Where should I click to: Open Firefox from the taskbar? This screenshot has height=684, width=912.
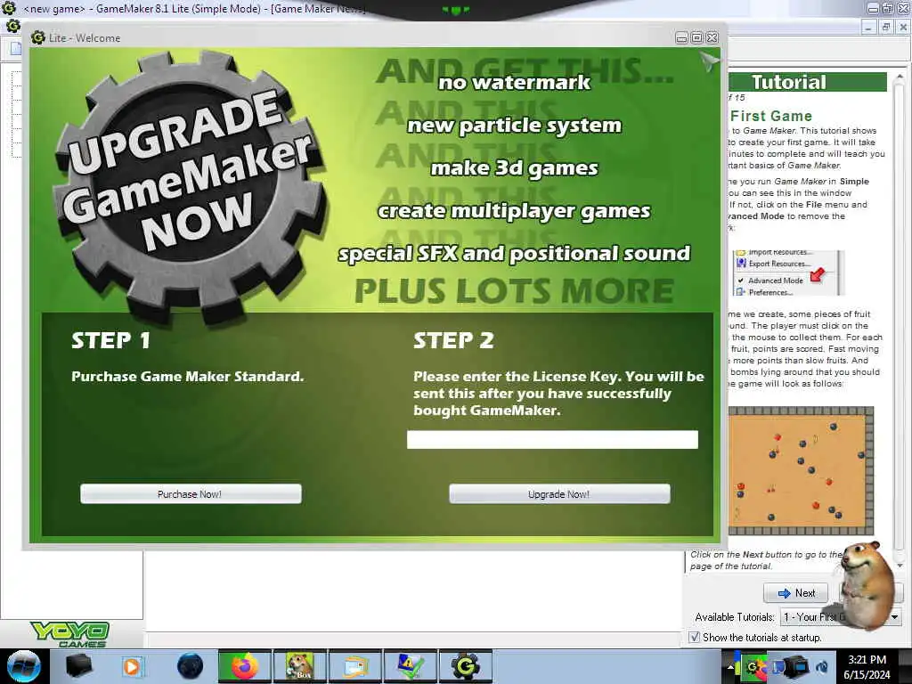tap(244, 666)
